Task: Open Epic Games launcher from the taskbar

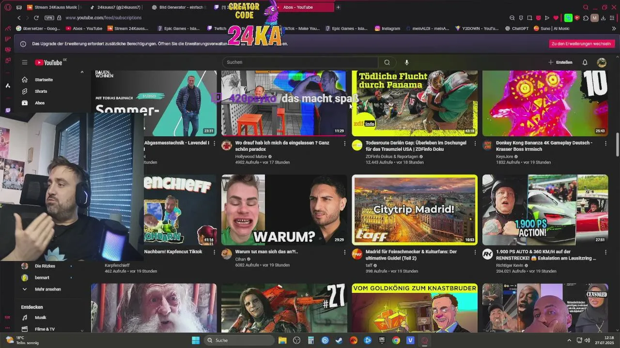Action: [x=382, y=340]
